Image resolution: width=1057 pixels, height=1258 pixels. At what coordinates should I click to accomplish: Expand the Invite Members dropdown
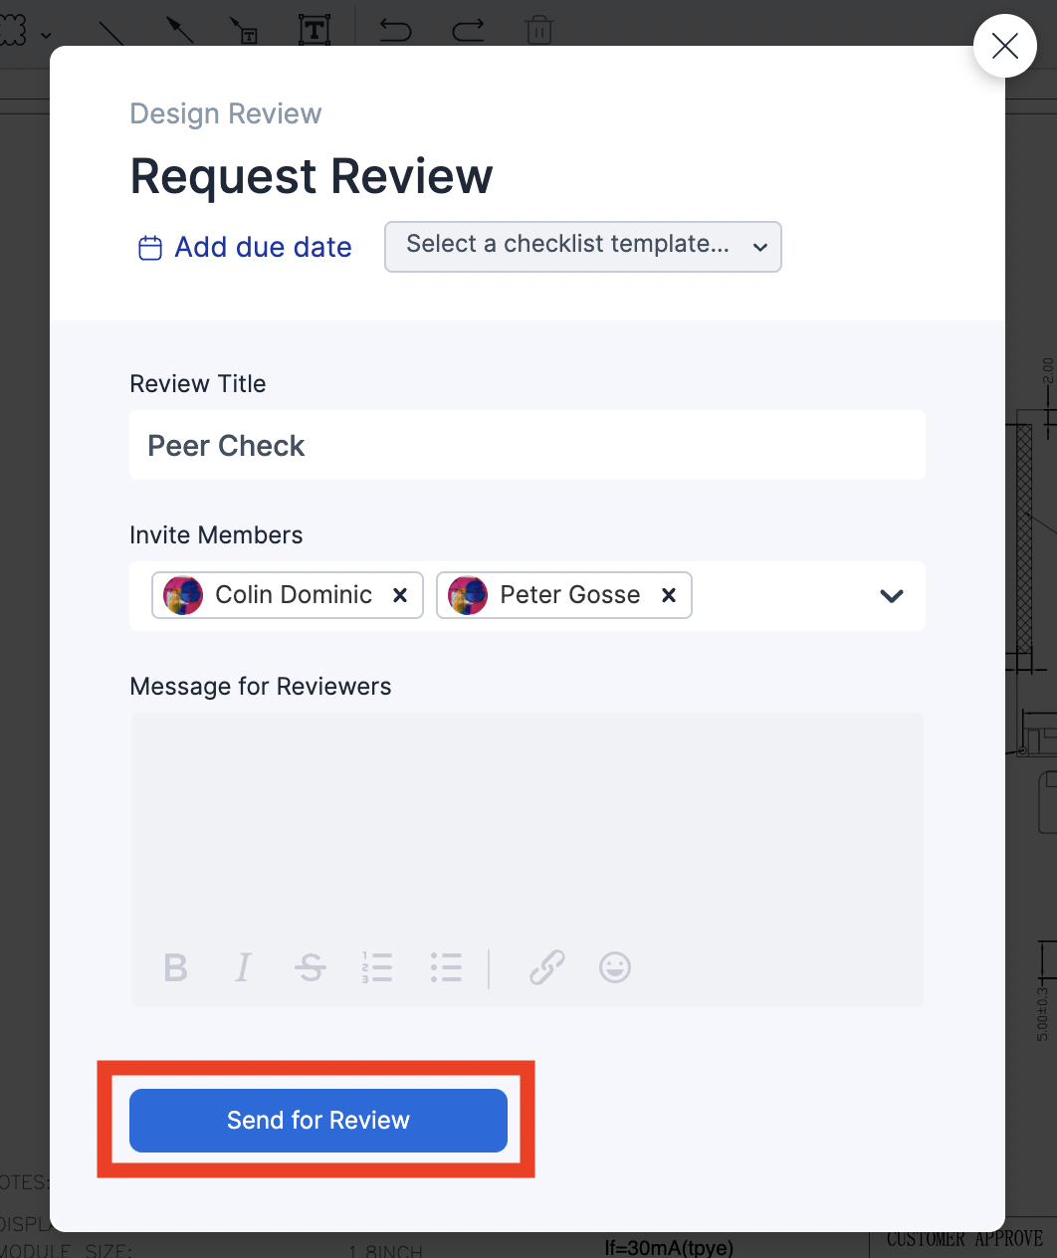(x=892, y=596)
